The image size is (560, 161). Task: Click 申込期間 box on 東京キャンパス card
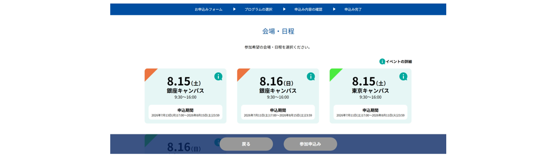371,112
